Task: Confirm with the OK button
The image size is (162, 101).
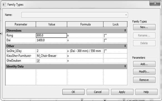Action: (x=73, y=92)
